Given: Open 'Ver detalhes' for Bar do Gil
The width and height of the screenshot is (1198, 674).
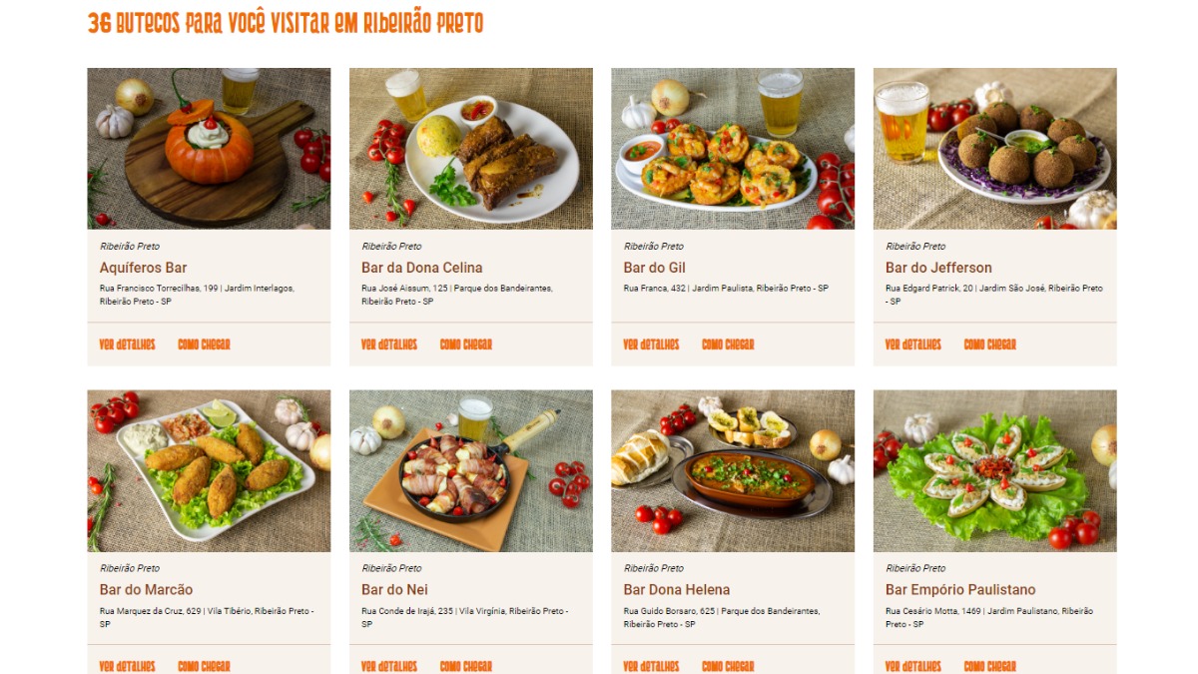Looking at the screenshot, I should pyautogui.click(x=651, y=344).
